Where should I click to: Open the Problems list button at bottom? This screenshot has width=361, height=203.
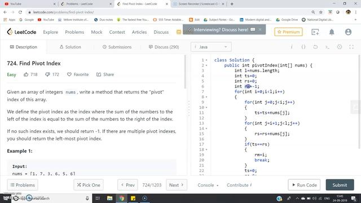23,185
